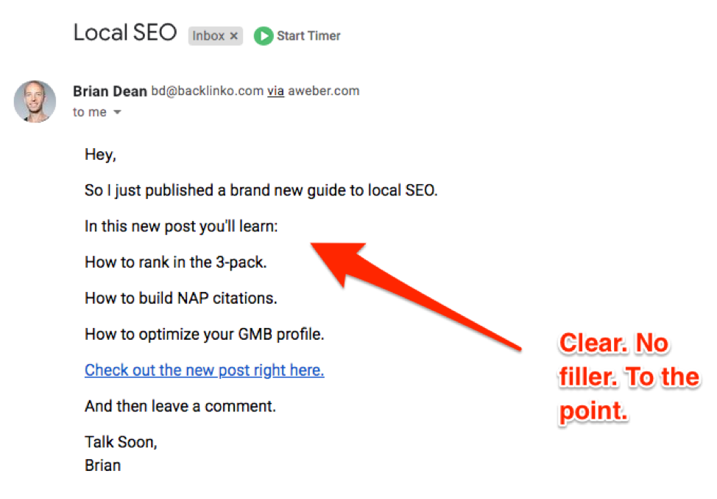Expand the 'to me' recipient details arrow
Image resolution: width=717 pixels, height=499 pixels.
(x=117, y=112)
